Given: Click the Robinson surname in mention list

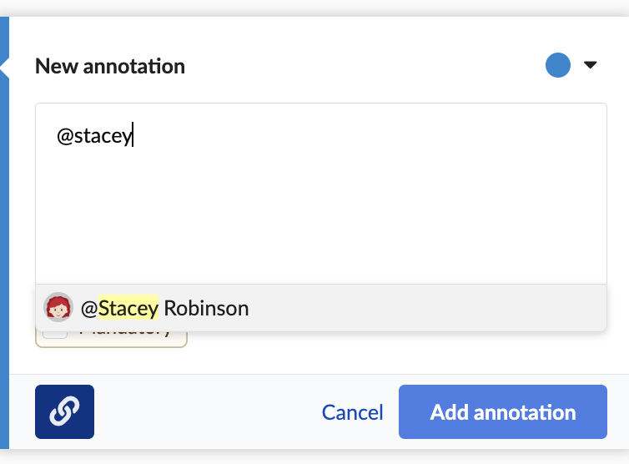Looking at the screenshot, I should [206, 308].
